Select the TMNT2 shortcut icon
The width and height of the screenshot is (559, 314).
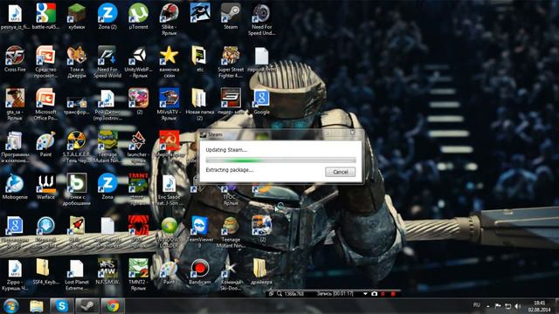(138, 275)
